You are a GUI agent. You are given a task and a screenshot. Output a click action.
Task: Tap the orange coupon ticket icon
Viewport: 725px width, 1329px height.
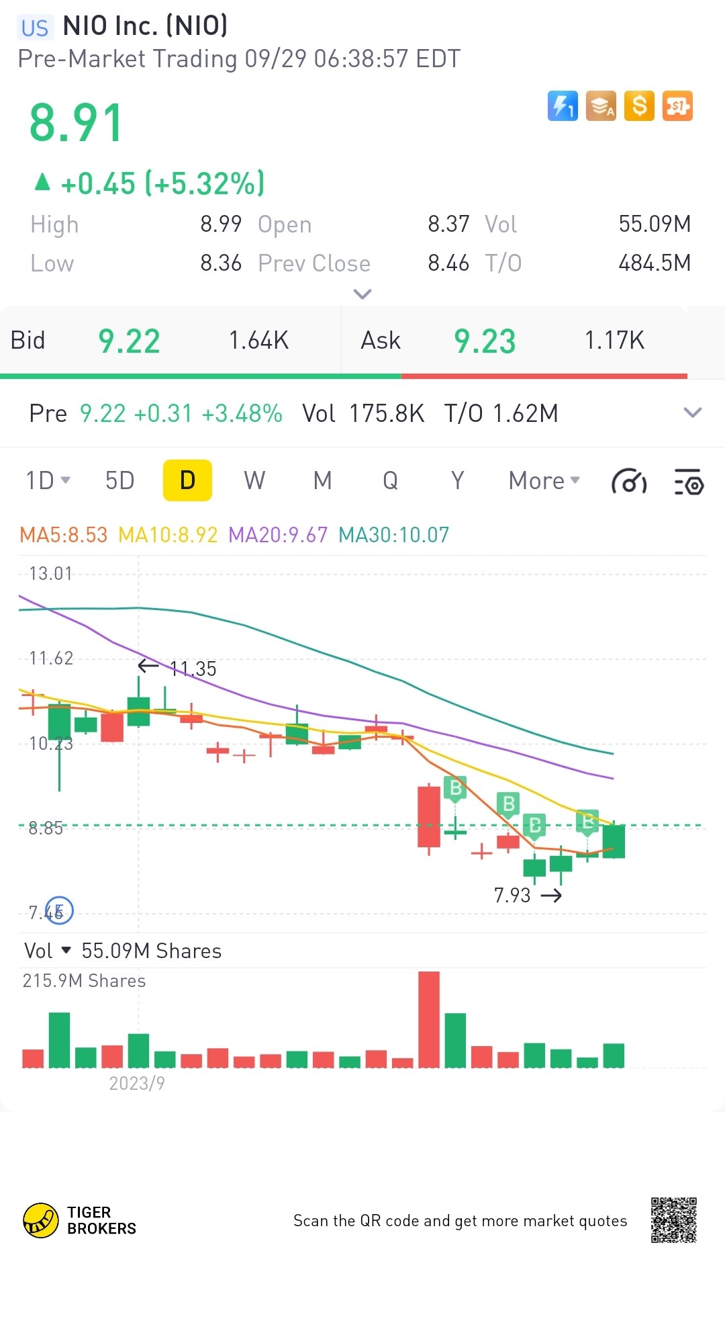click(677, 106)
